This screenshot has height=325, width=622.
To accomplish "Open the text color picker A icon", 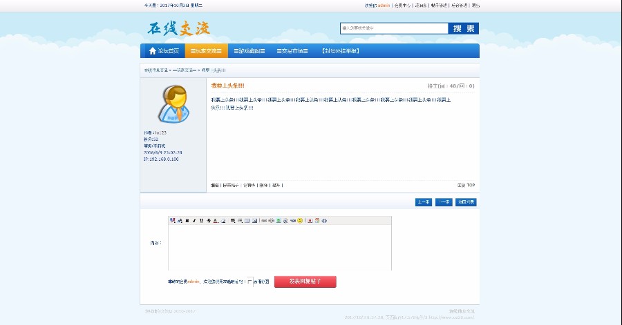I will 216,221.
